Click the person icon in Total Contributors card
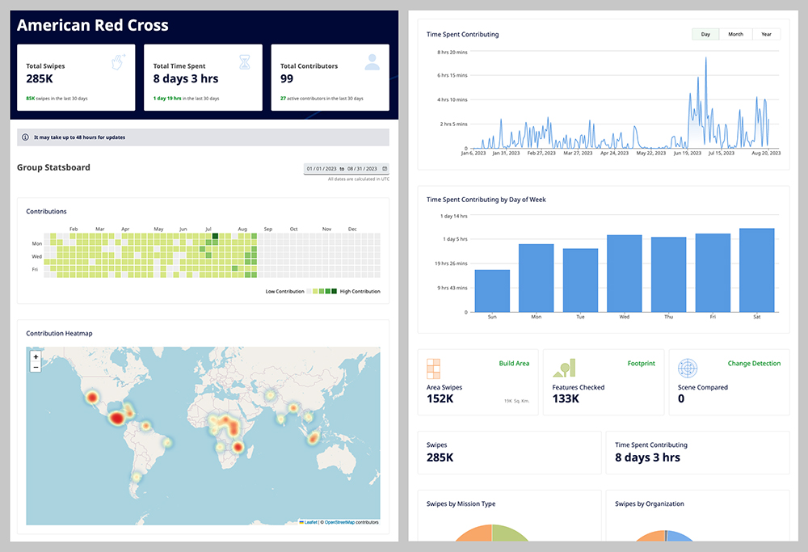 click(x=372, y=62)
